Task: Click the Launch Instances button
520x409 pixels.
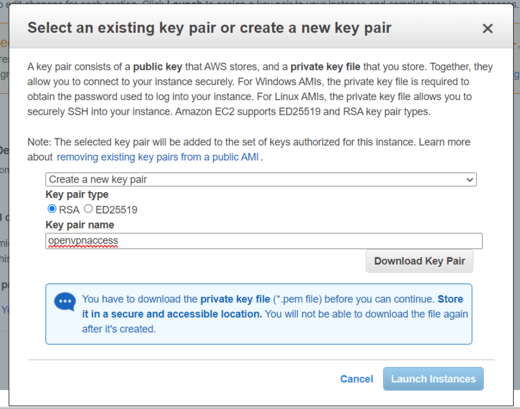Action: 433,379
